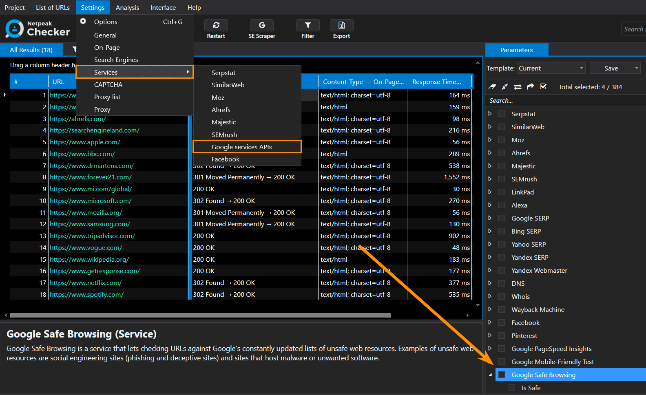Open the Interface menu

click(x=163, y=7)
